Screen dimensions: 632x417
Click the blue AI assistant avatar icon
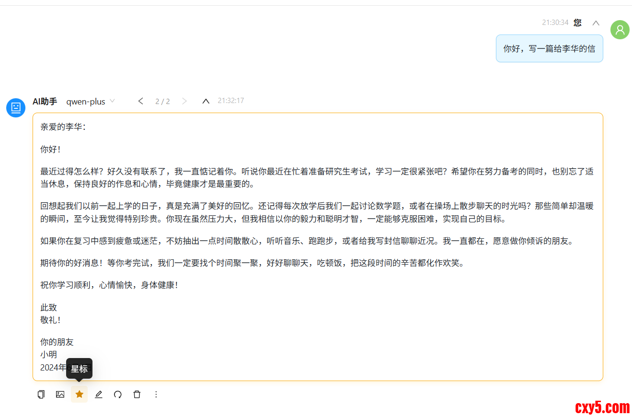click(16, 107)
